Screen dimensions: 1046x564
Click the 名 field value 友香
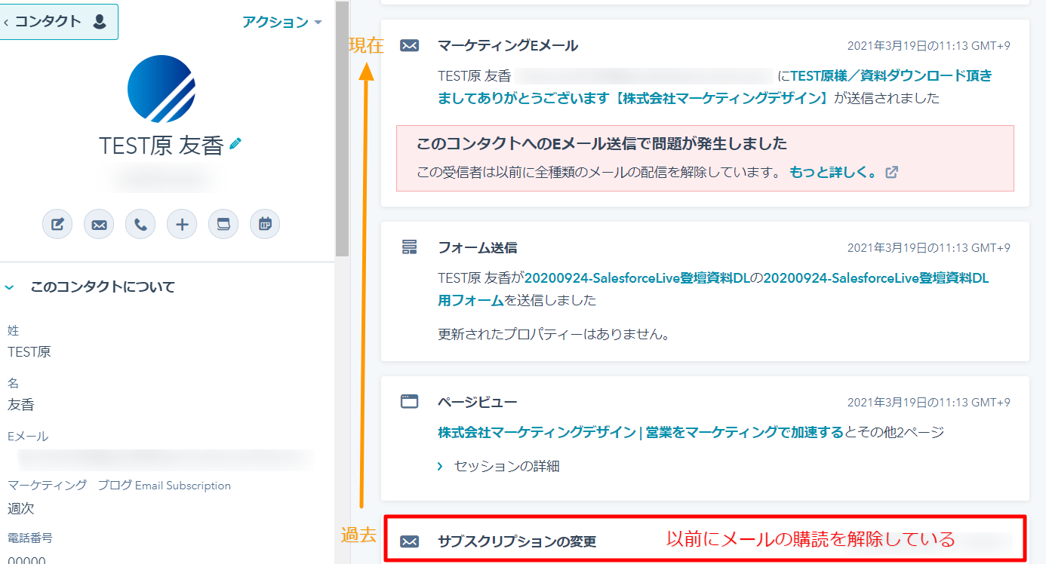[x=21, y=405]
